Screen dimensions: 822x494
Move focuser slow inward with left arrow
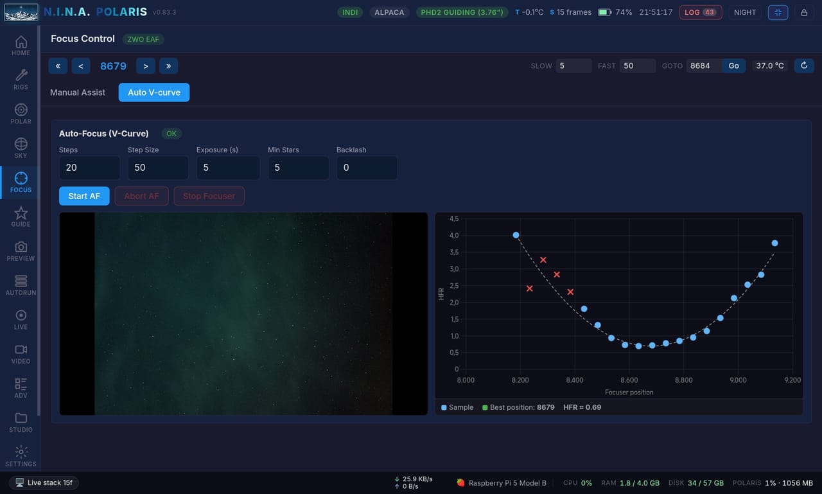pos(81,66)
